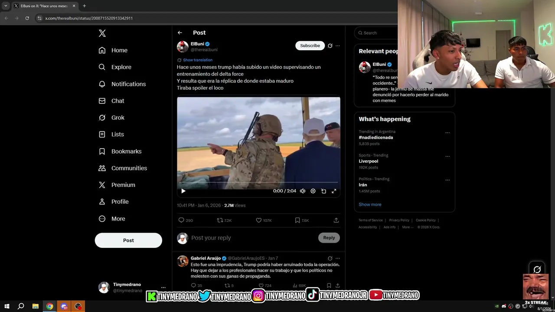The width and height of the screenshot is (555, 312).
Task: Open Terms of Service link
Action: (x=371, y=220)
